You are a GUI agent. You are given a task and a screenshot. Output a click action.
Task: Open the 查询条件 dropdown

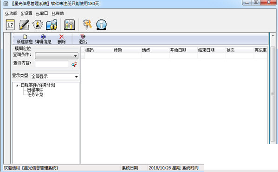[57, 56]
